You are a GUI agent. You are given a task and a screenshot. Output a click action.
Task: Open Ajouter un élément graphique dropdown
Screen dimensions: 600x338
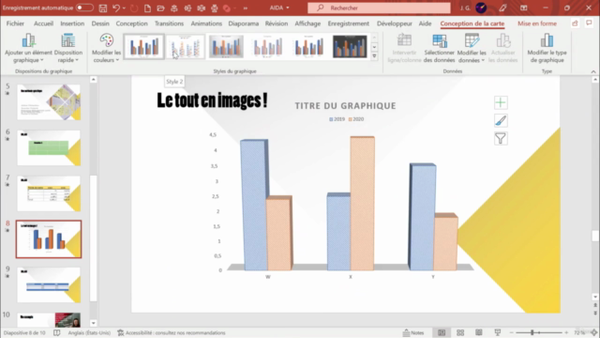click(28, 48)
